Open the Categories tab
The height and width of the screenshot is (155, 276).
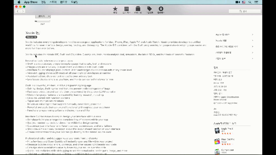pos(138,10)
